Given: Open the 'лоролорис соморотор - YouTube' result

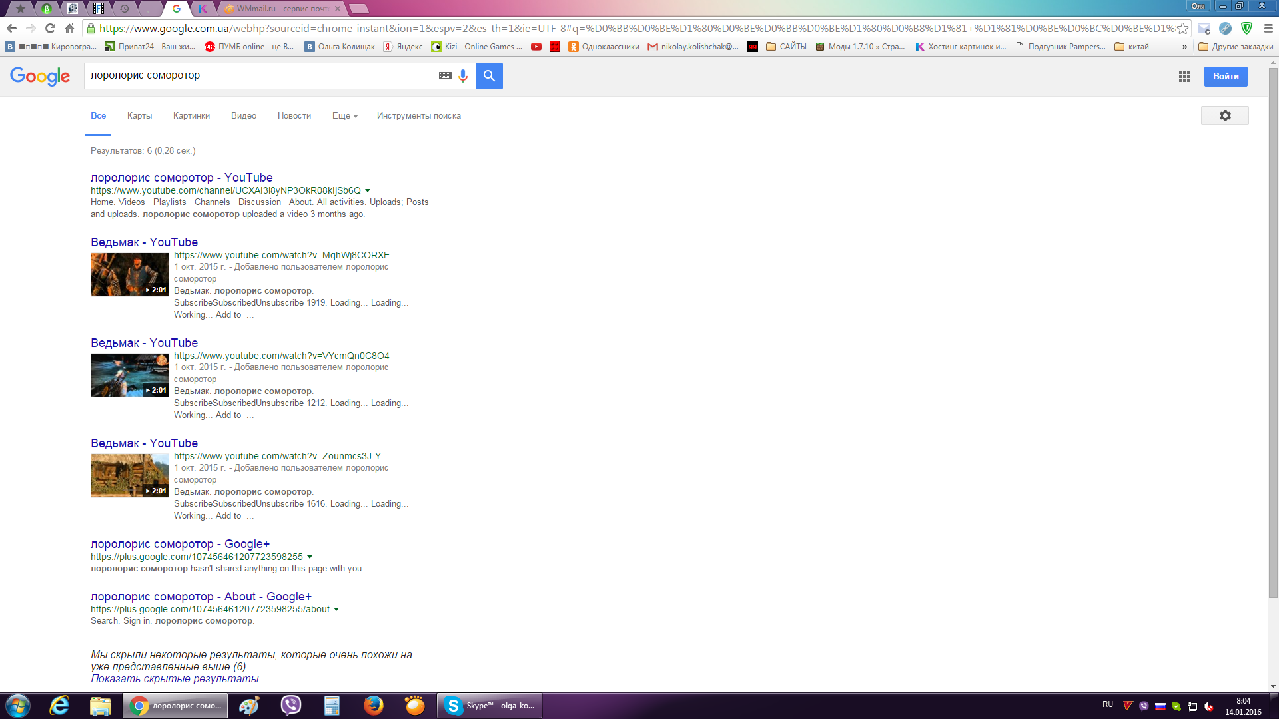Looking at the screenshot, I should tap(182, 178).
